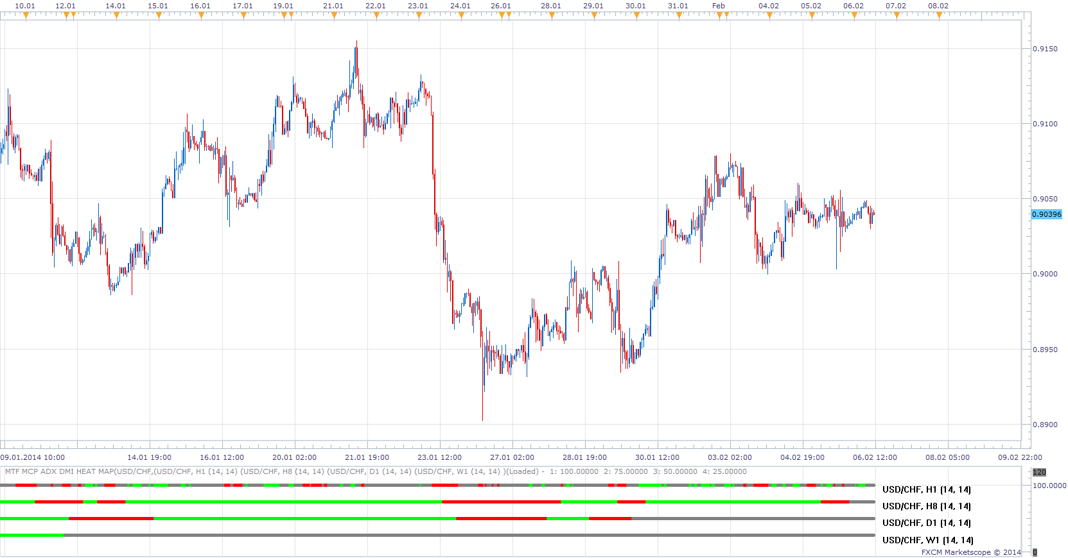Click the '09.01.2014 10:00' time label
The image size is (1068, 558).
click(33, 457)
